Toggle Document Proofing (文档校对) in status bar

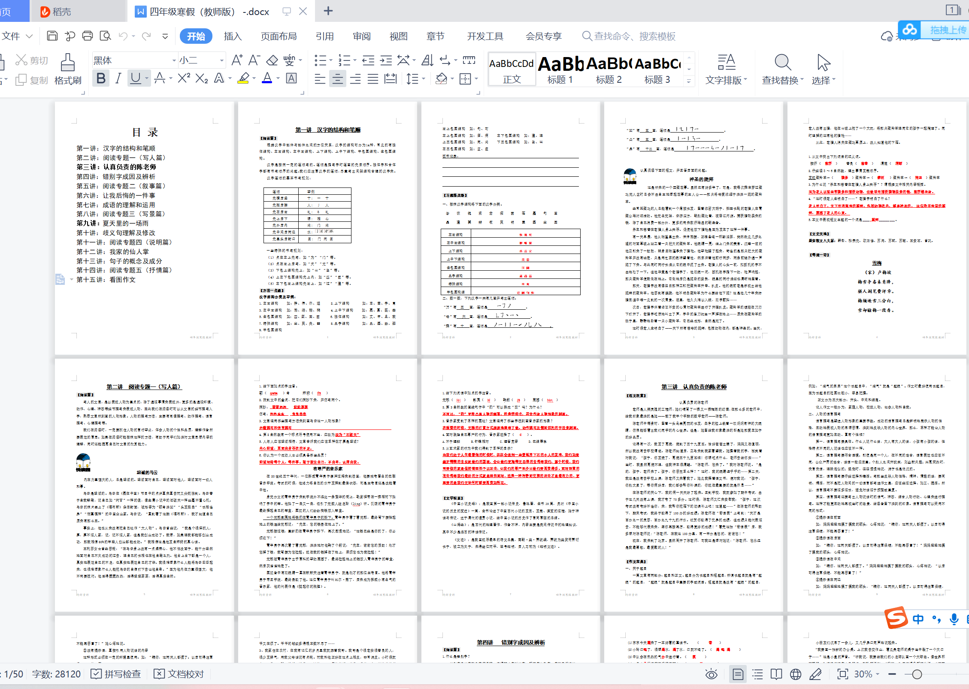[179, 674]
